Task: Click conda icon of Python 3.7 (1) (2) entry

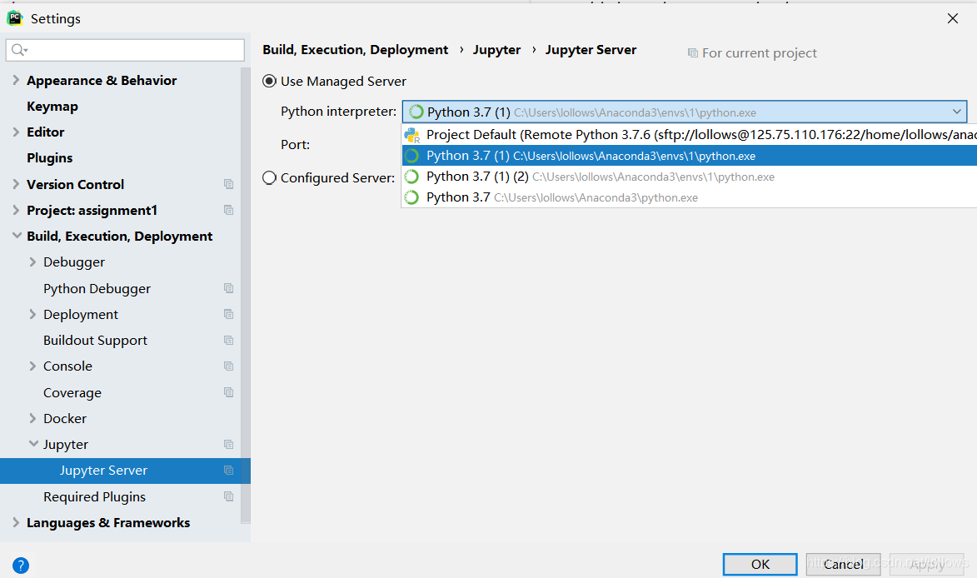Action: coord(411,177)
